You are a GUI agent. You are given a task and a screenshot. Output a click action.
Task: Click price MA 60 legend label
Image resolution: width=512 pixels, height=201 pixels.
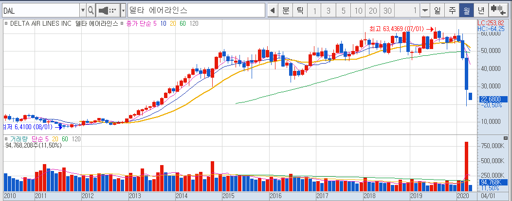pos(183,23)
